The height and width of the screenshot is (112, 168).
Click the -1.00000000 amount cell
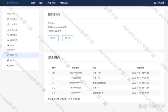coord(76,88)
